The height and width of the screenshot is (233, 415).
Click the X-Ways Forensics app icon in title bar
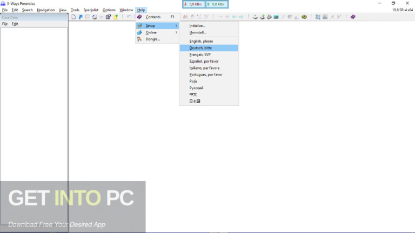3,3
